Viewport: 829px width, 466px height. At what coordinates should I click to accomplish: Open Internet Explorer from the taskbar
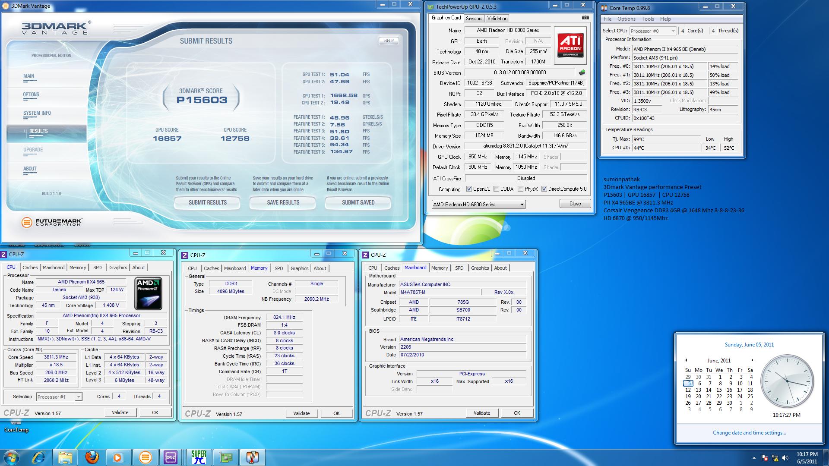pyautogui.click(x=38, y=457)
